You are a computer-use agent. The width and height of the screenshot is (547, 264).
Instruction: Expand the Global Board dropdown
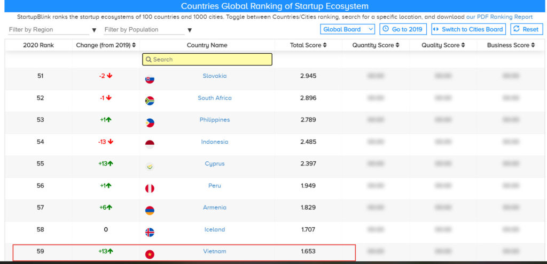coord(348,29)
